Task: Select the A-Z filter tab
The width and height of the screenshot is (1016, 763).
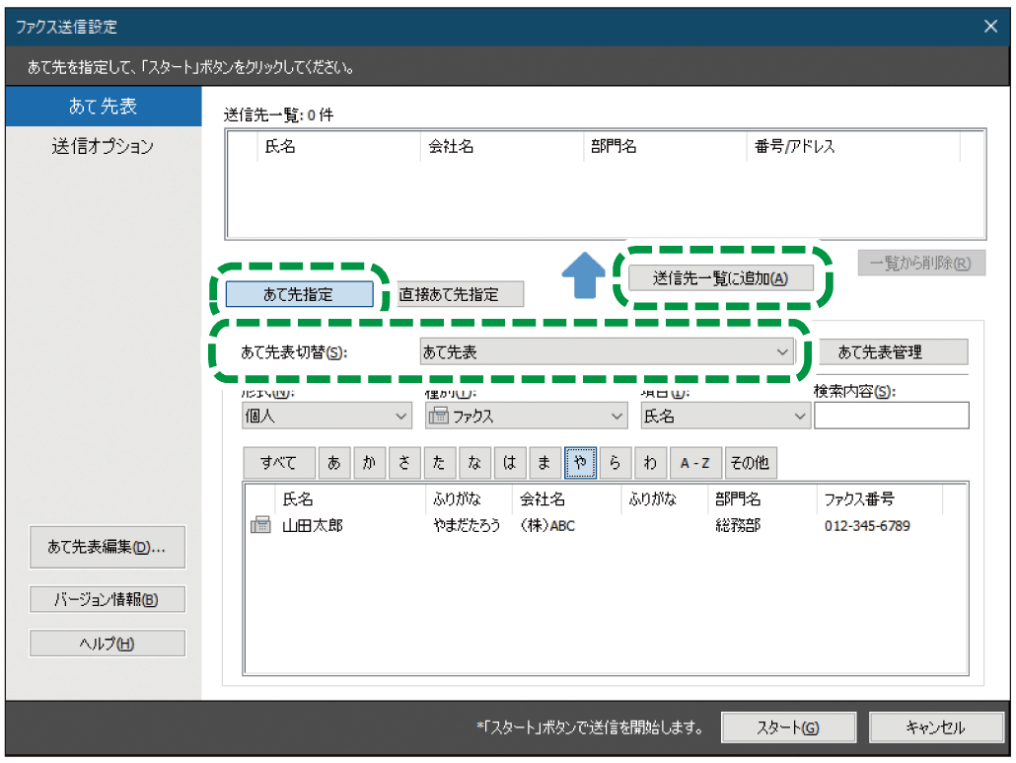Action: (x=695, y=462)
